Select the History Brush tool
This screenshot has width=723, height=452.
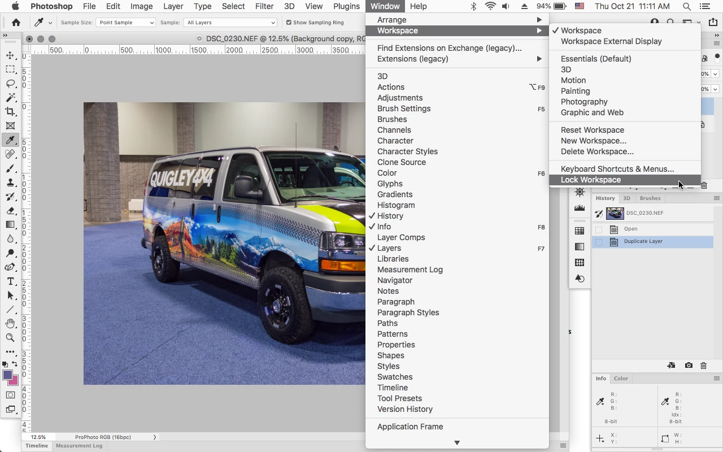[10, 197]
